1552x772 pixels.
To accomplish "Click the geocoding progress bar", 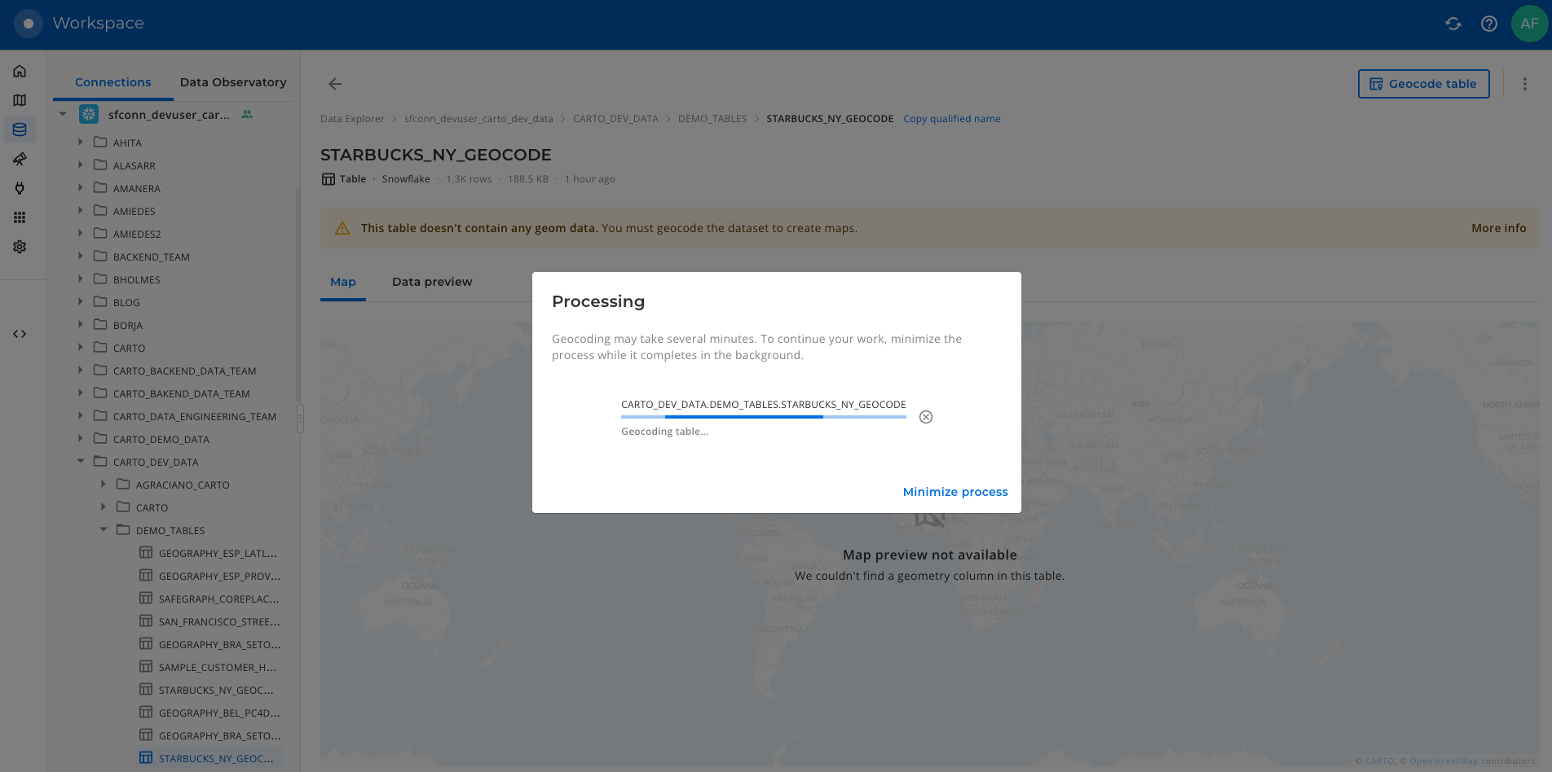I will point(763,417).
